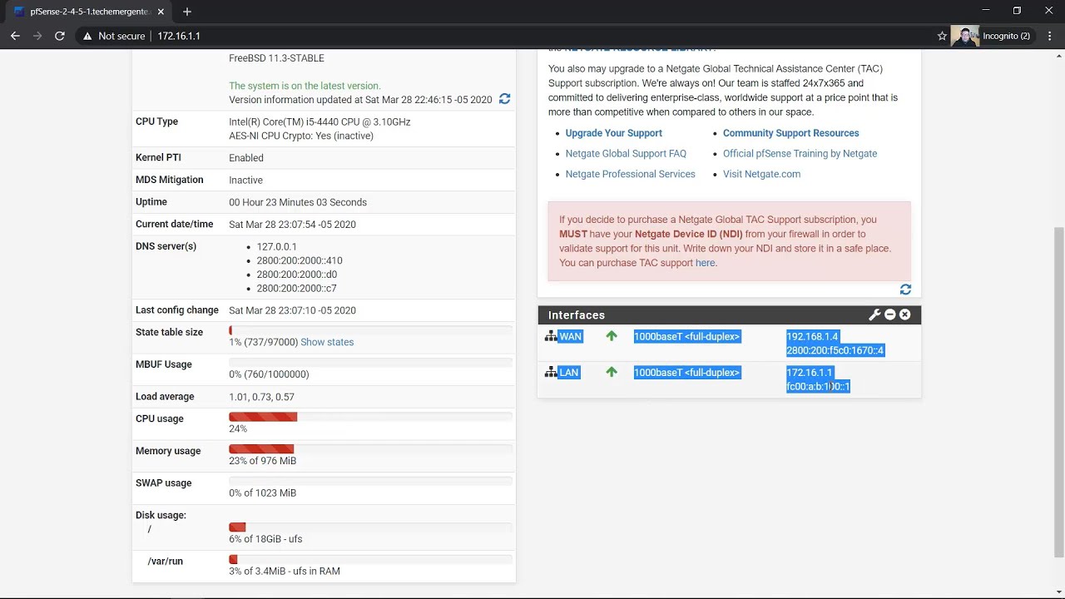Click the WAN interface network icon
This screenshot has width=1065, height=599.
pos(551,336)
